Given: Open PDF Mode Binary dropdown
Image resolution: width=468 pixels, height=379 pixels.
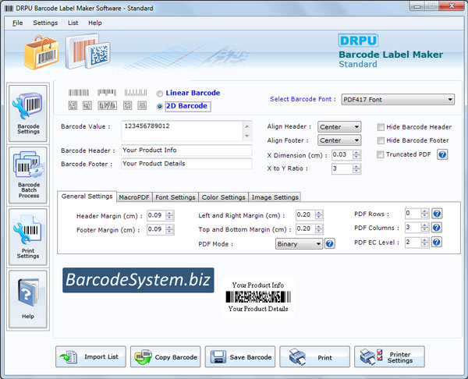Looking at the screenshot, I should 299,244.
